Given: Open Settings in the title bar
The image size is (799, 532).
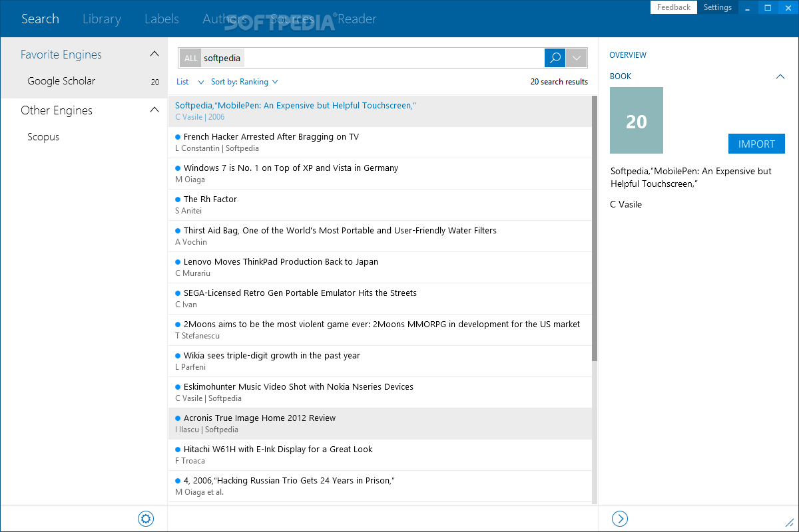Looking at the screenshot, I should point(718,7).
